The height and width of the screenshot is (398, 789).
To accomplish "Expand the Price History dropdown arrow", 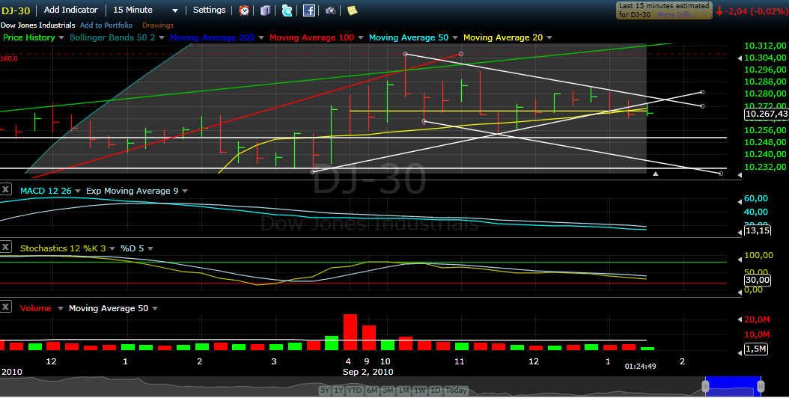I will 61,37.
